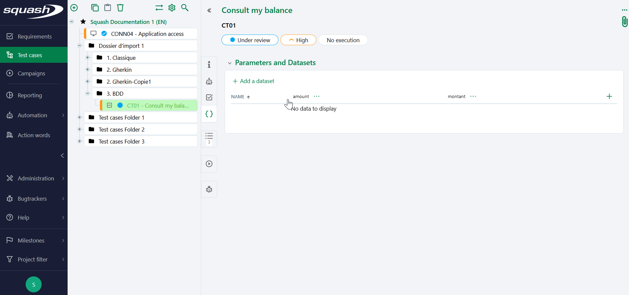Click the copy icon in tree toolbar
Image resolution: width=629 pixels, height=295 pixels.
95,8
